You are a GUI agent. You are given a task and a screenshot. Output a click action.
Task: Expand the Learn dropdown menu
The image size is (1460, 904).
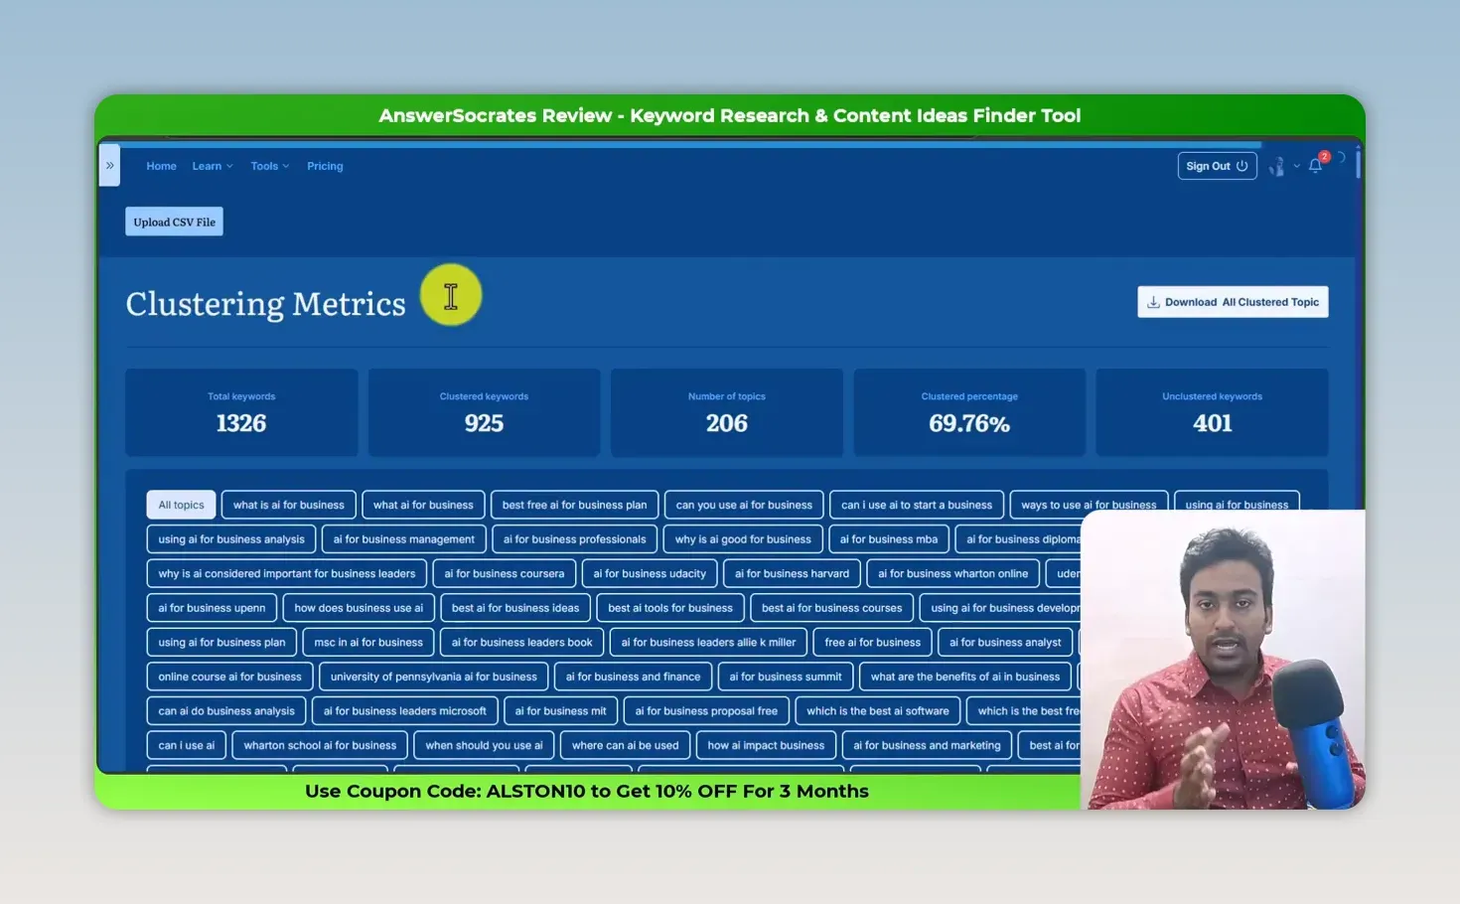pos(213,166)
